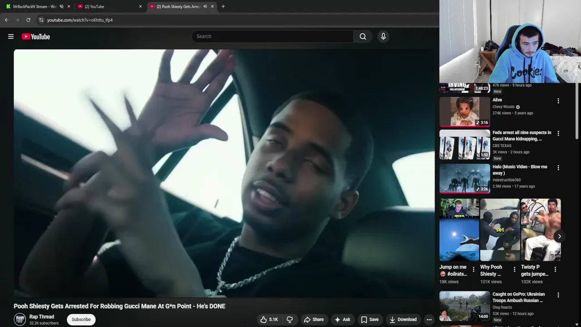Open Halo Blow me away thumbnail
The height and width of the screenshot is (327, 581).
tap(465, 179)
